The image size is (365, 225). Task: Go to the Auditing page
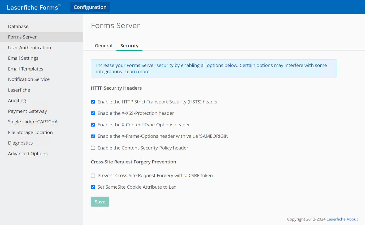[x=41, y=101]
